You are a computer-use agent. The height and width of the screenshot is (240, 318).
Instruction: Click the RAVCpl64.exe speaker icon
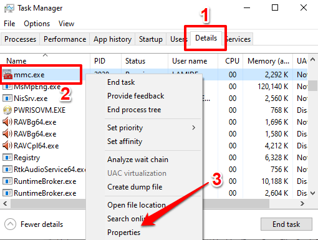coord(7,145)
